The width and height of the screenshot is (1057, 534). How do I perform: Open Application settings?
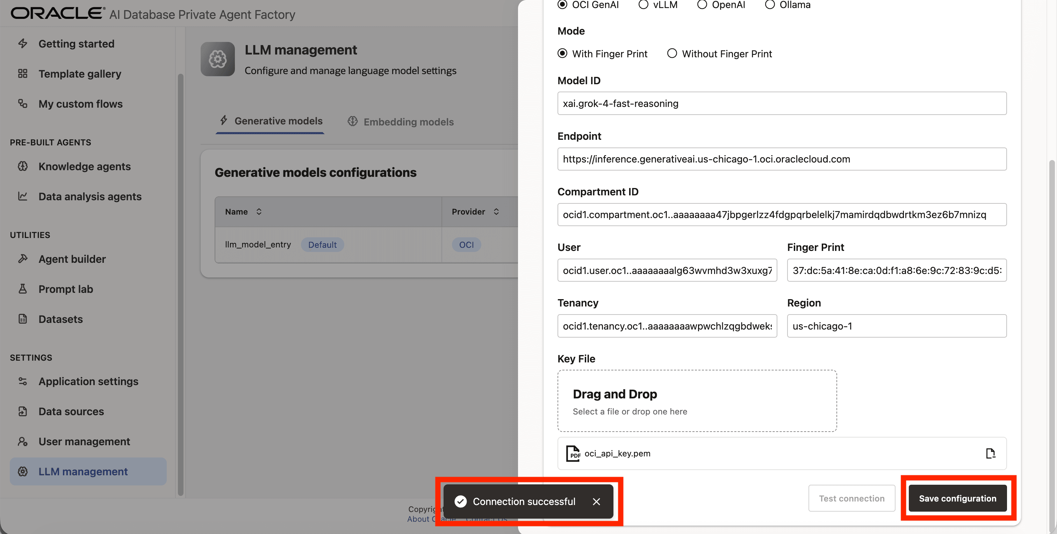point(88,381)
